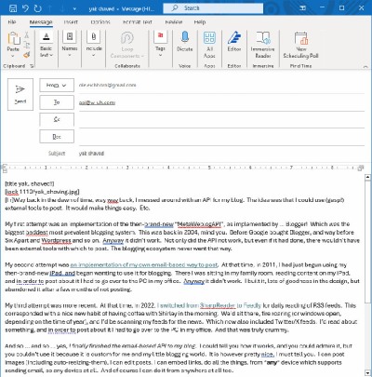
Task: Click the Cc recipients button
Action: 57,119
